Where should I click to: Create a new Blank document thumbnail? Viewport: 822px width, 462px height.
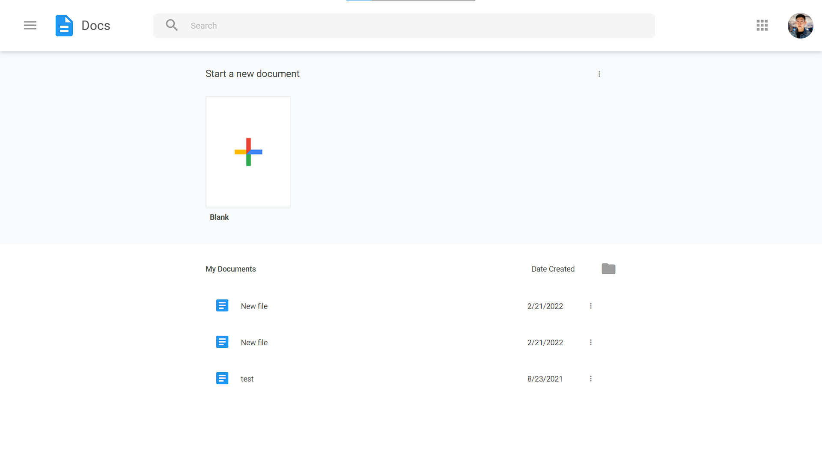248,152
